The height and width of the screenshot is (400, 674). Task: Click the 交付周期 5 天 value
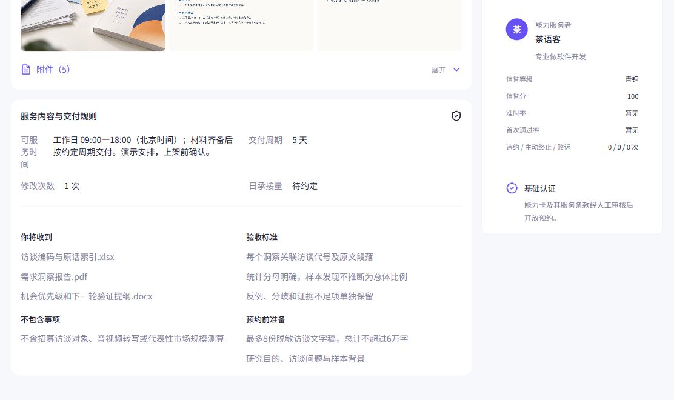[299, 140]
